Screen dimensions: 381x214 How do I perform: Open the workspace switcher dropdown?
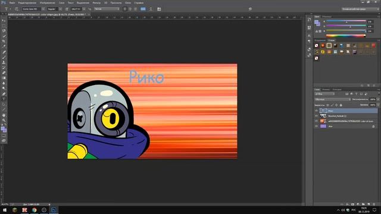point(360,9)
